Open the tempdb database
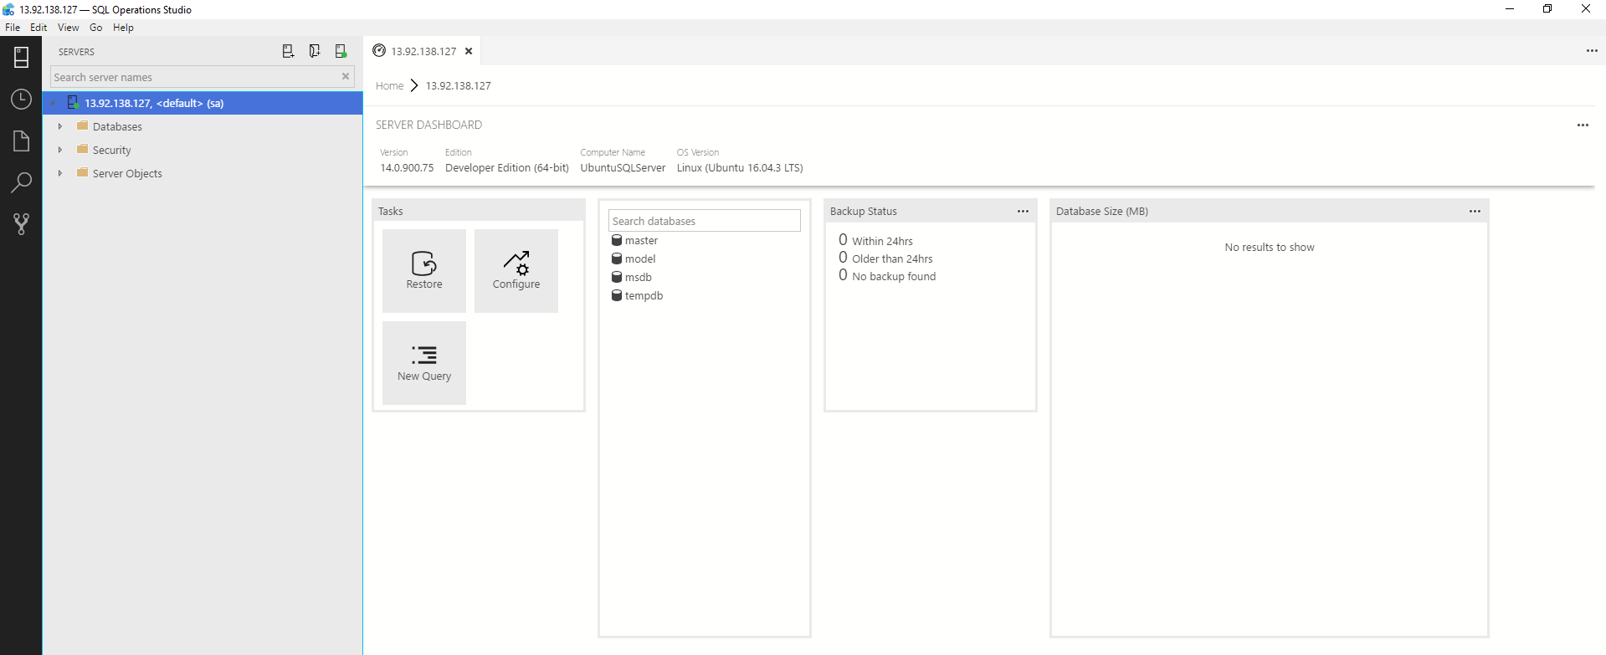Screen dimensions: 1606x655 (x=644, y=295)
